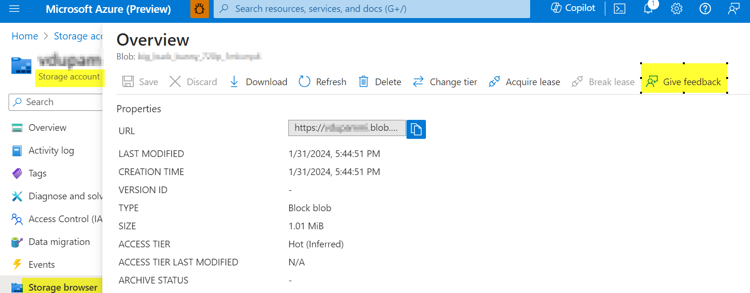Click Acquire lease

click(x=524, y=82)
